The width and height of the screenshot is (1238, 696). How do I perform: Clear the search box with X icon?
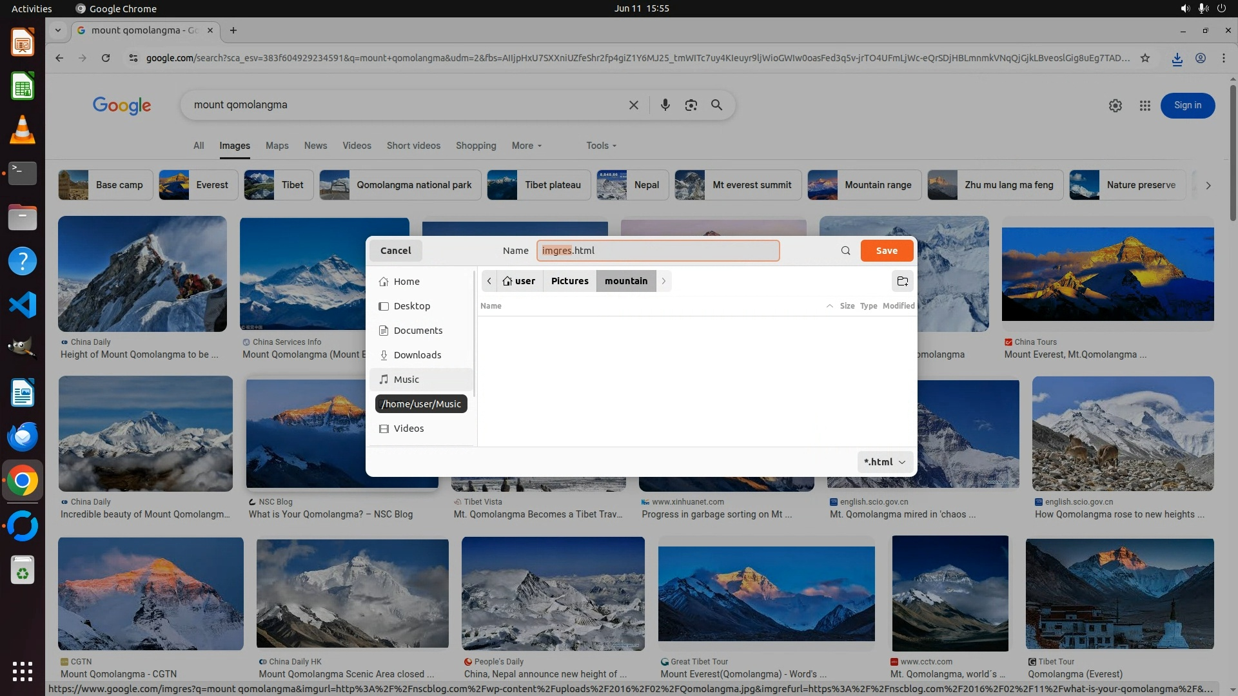(x=633, y=105)
